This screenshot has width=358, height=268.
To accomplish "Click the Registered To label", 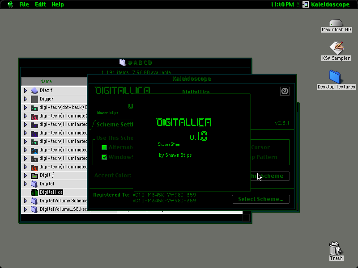I will coord(111,195).
